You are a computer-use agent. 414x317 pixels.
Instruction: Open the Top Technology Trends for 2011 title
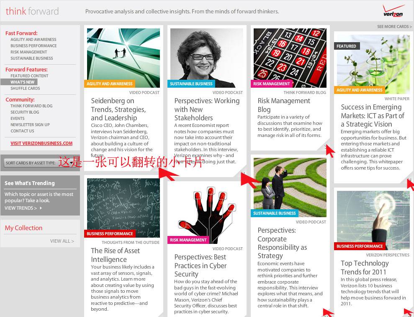(x=364, y=268)
